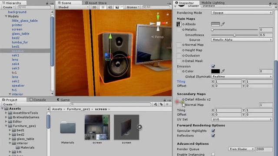Click Albedo texture thumbnail slot

179,24
